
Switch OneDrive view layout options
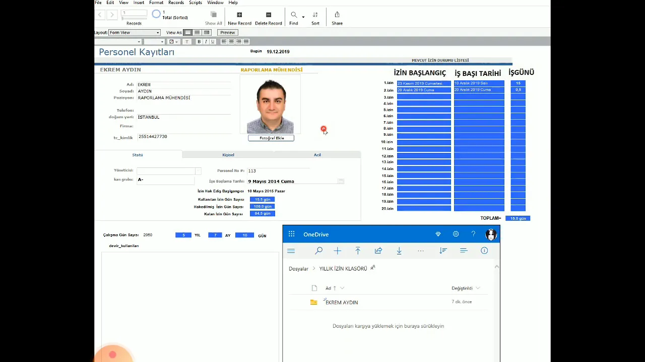point(464,251)
